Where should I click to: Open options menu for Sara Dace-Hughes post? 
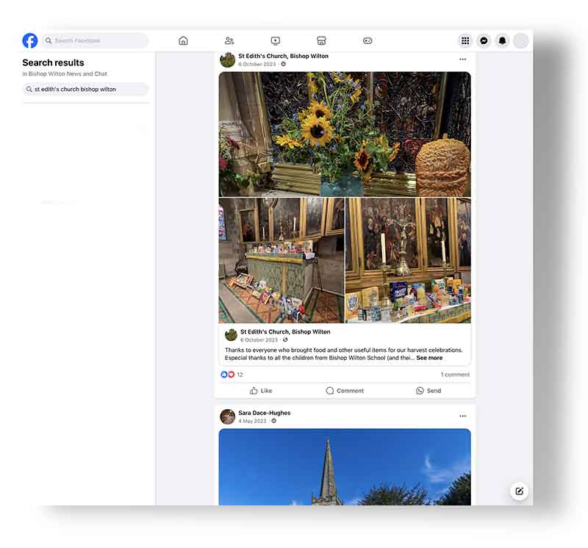(462, 417)
